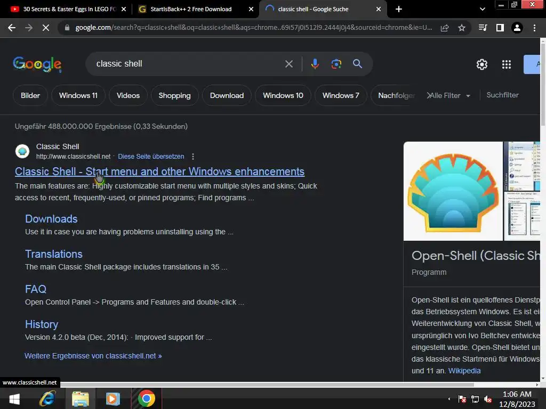
Task: Stop loading the page
Action: tap(46, 28)
